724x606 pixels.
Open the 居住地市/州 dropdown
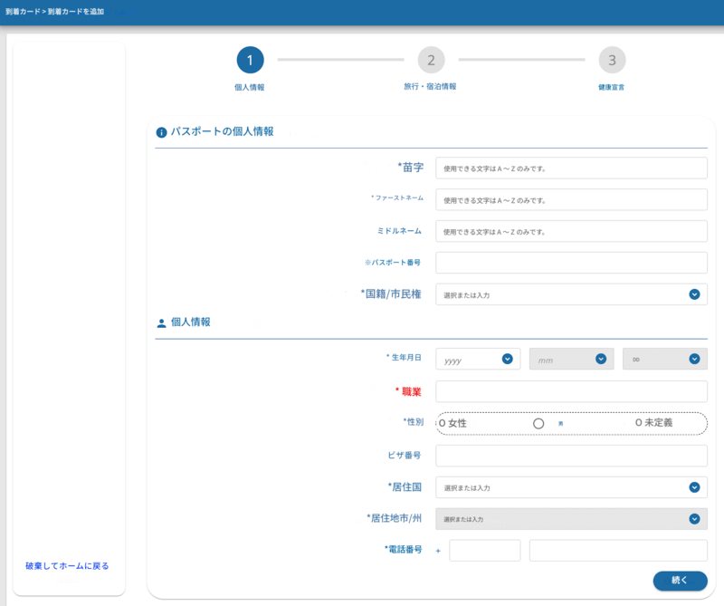[x=571, y=519]
